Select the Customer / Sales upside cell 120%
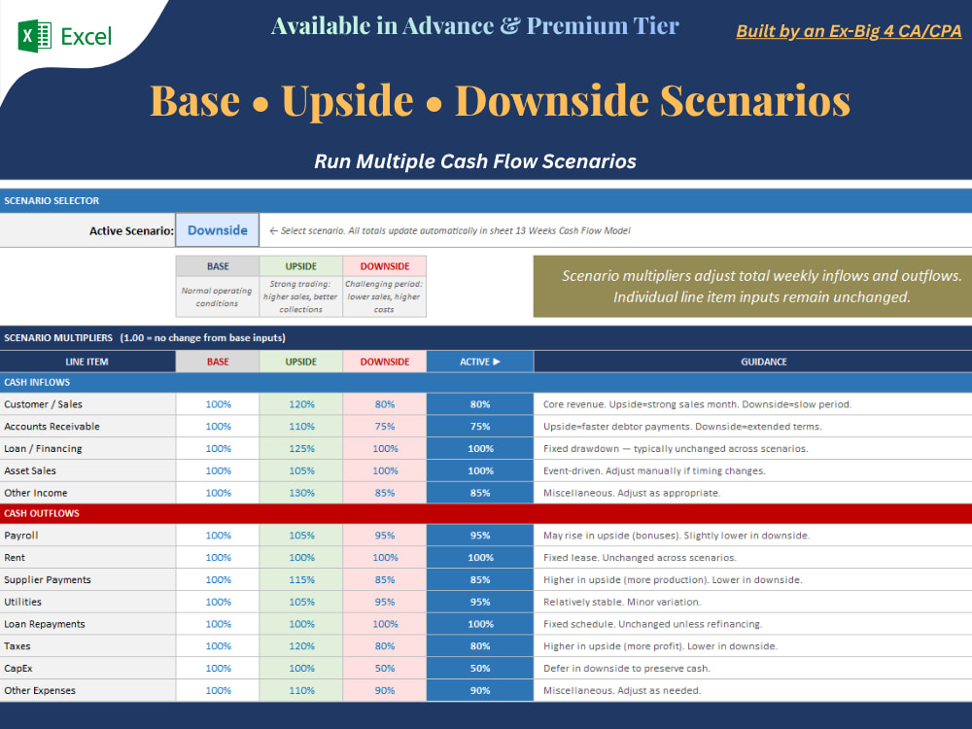Viewport: 972px width, 729px height. pos(300,404)
